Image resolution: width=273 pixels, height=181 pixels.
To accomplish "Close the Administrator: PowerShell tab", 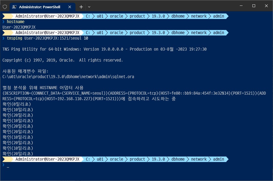I will coord(70,7).
